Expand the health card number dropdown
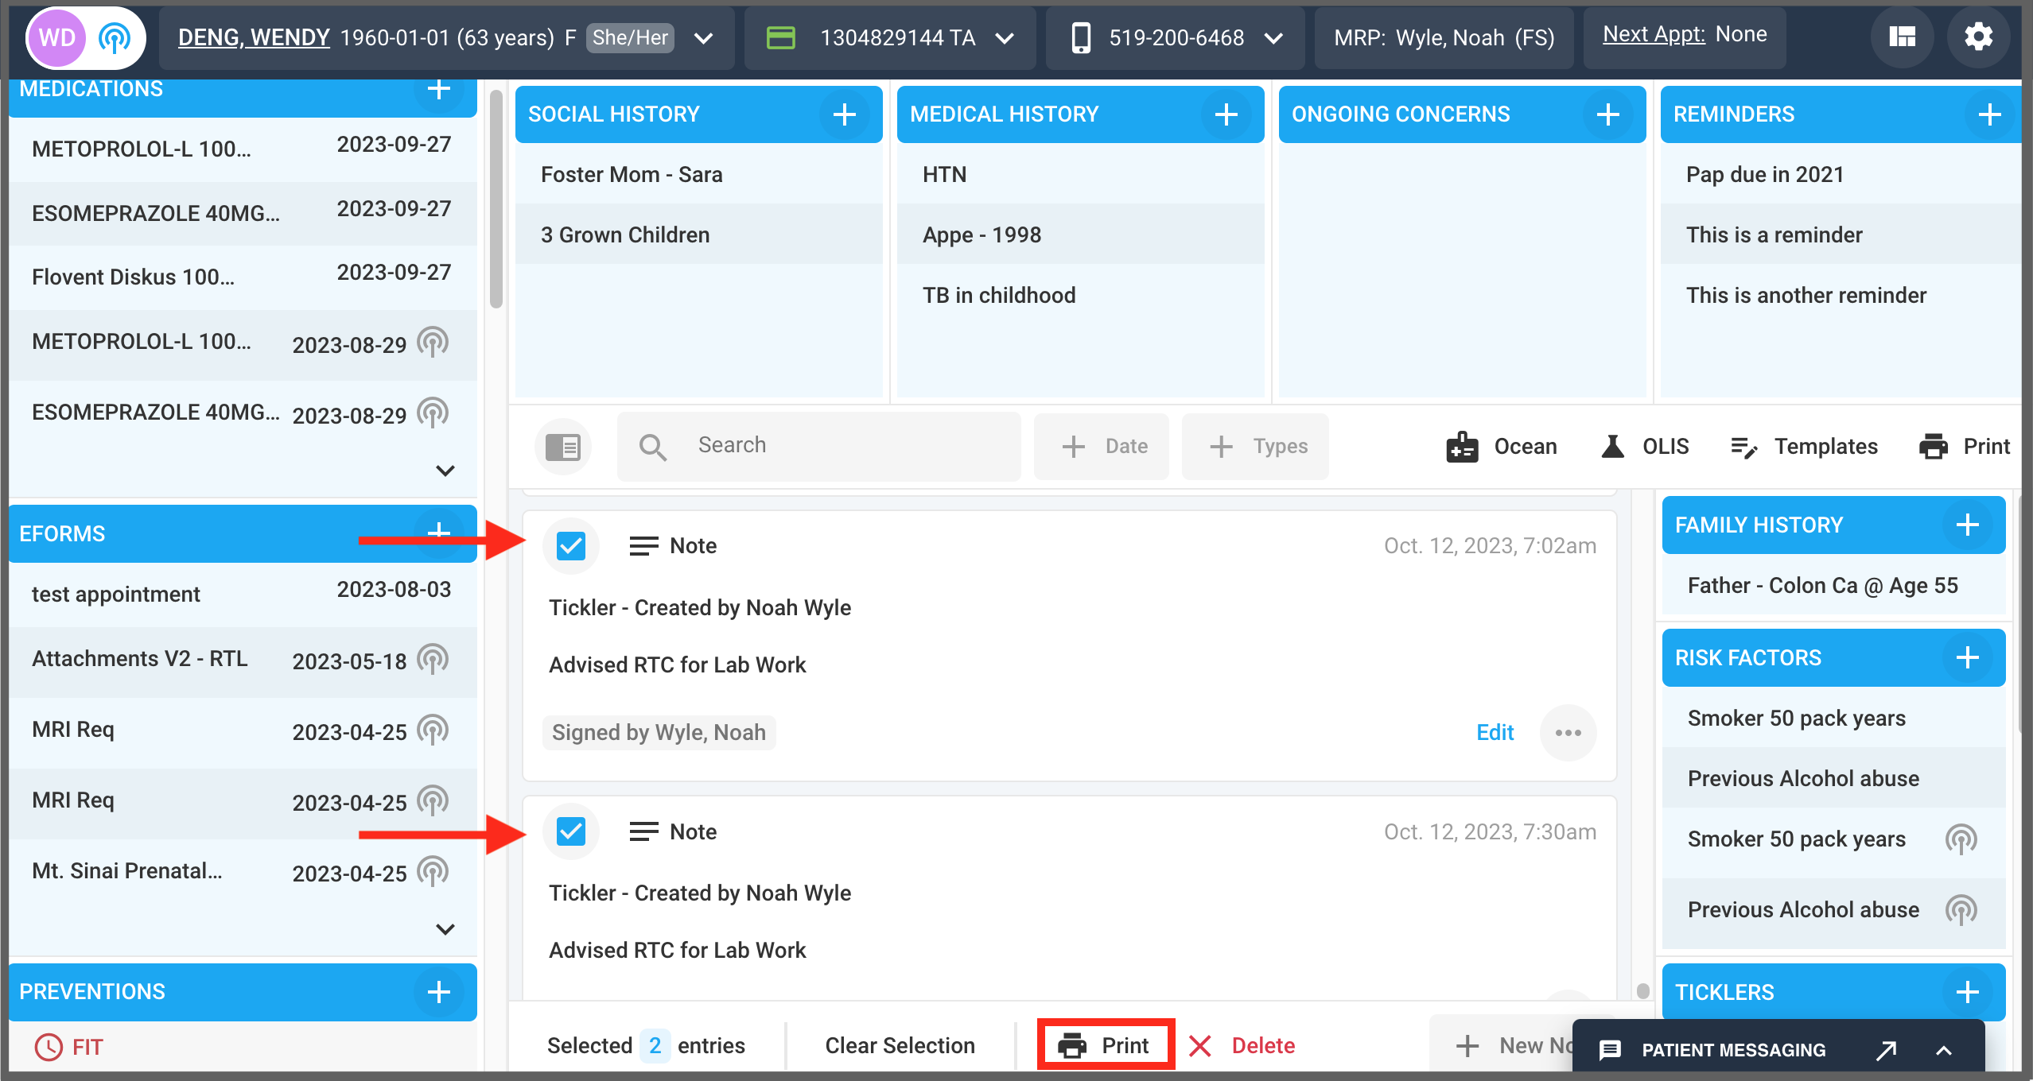2033x1081 pixels. coord(1005,38)
